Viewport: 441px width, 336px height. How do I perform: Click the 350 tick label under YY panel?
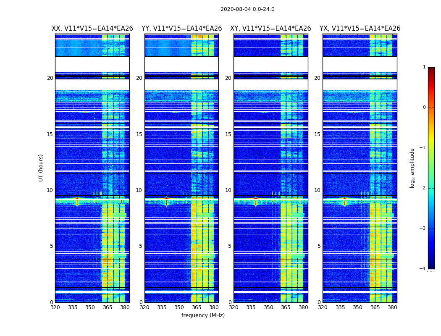coord(179,307)
